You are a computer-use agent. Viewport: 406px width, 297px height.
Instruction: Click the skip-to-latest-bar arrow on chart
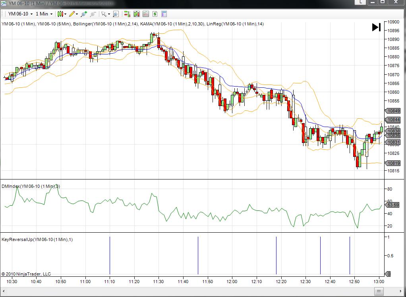376,27
